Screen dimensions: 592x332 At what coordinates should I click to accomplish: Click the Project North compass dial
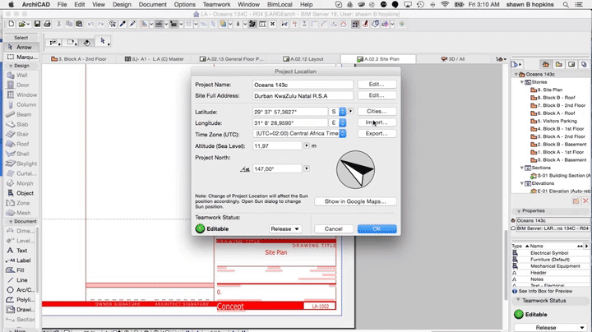coord(355,169)
